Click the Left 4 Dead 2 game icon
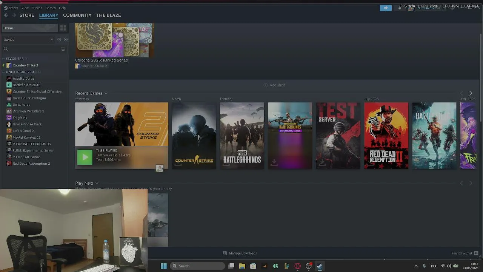 pos(9,131)
